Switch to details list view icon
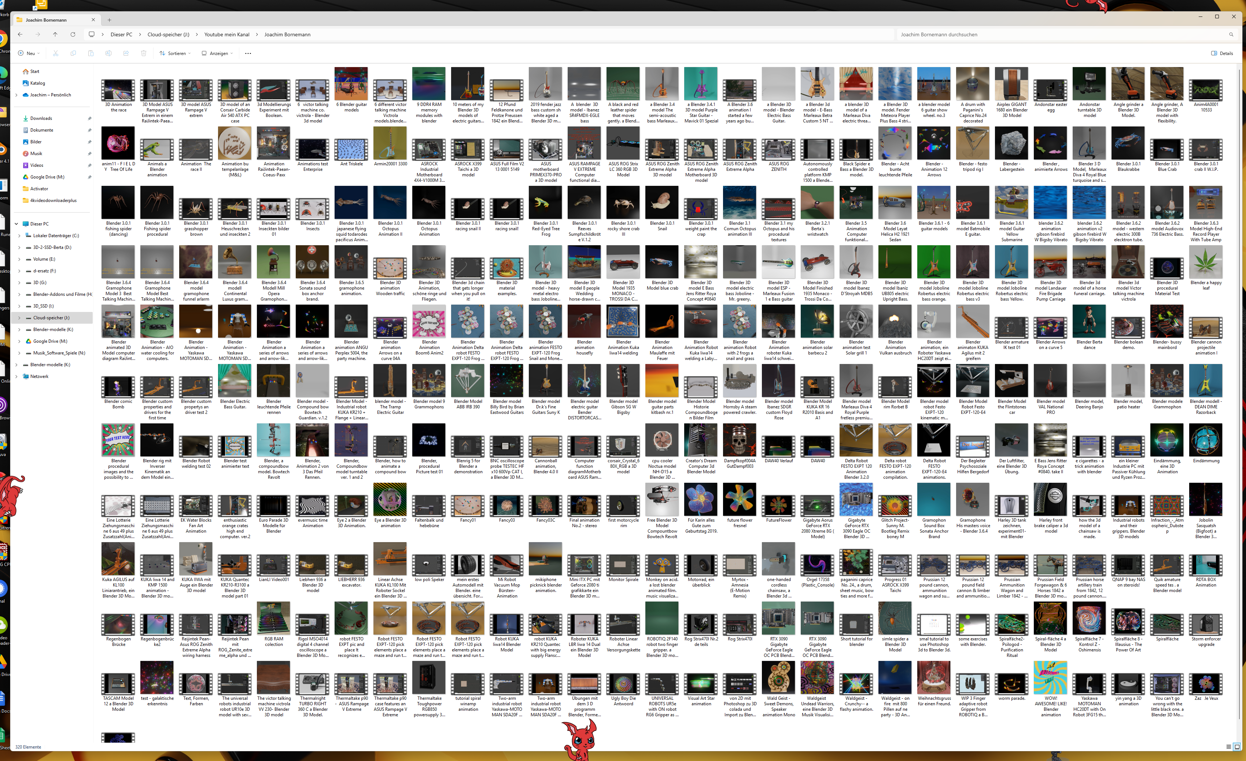Screen dimensions: 1246x761 [1229, 747]
